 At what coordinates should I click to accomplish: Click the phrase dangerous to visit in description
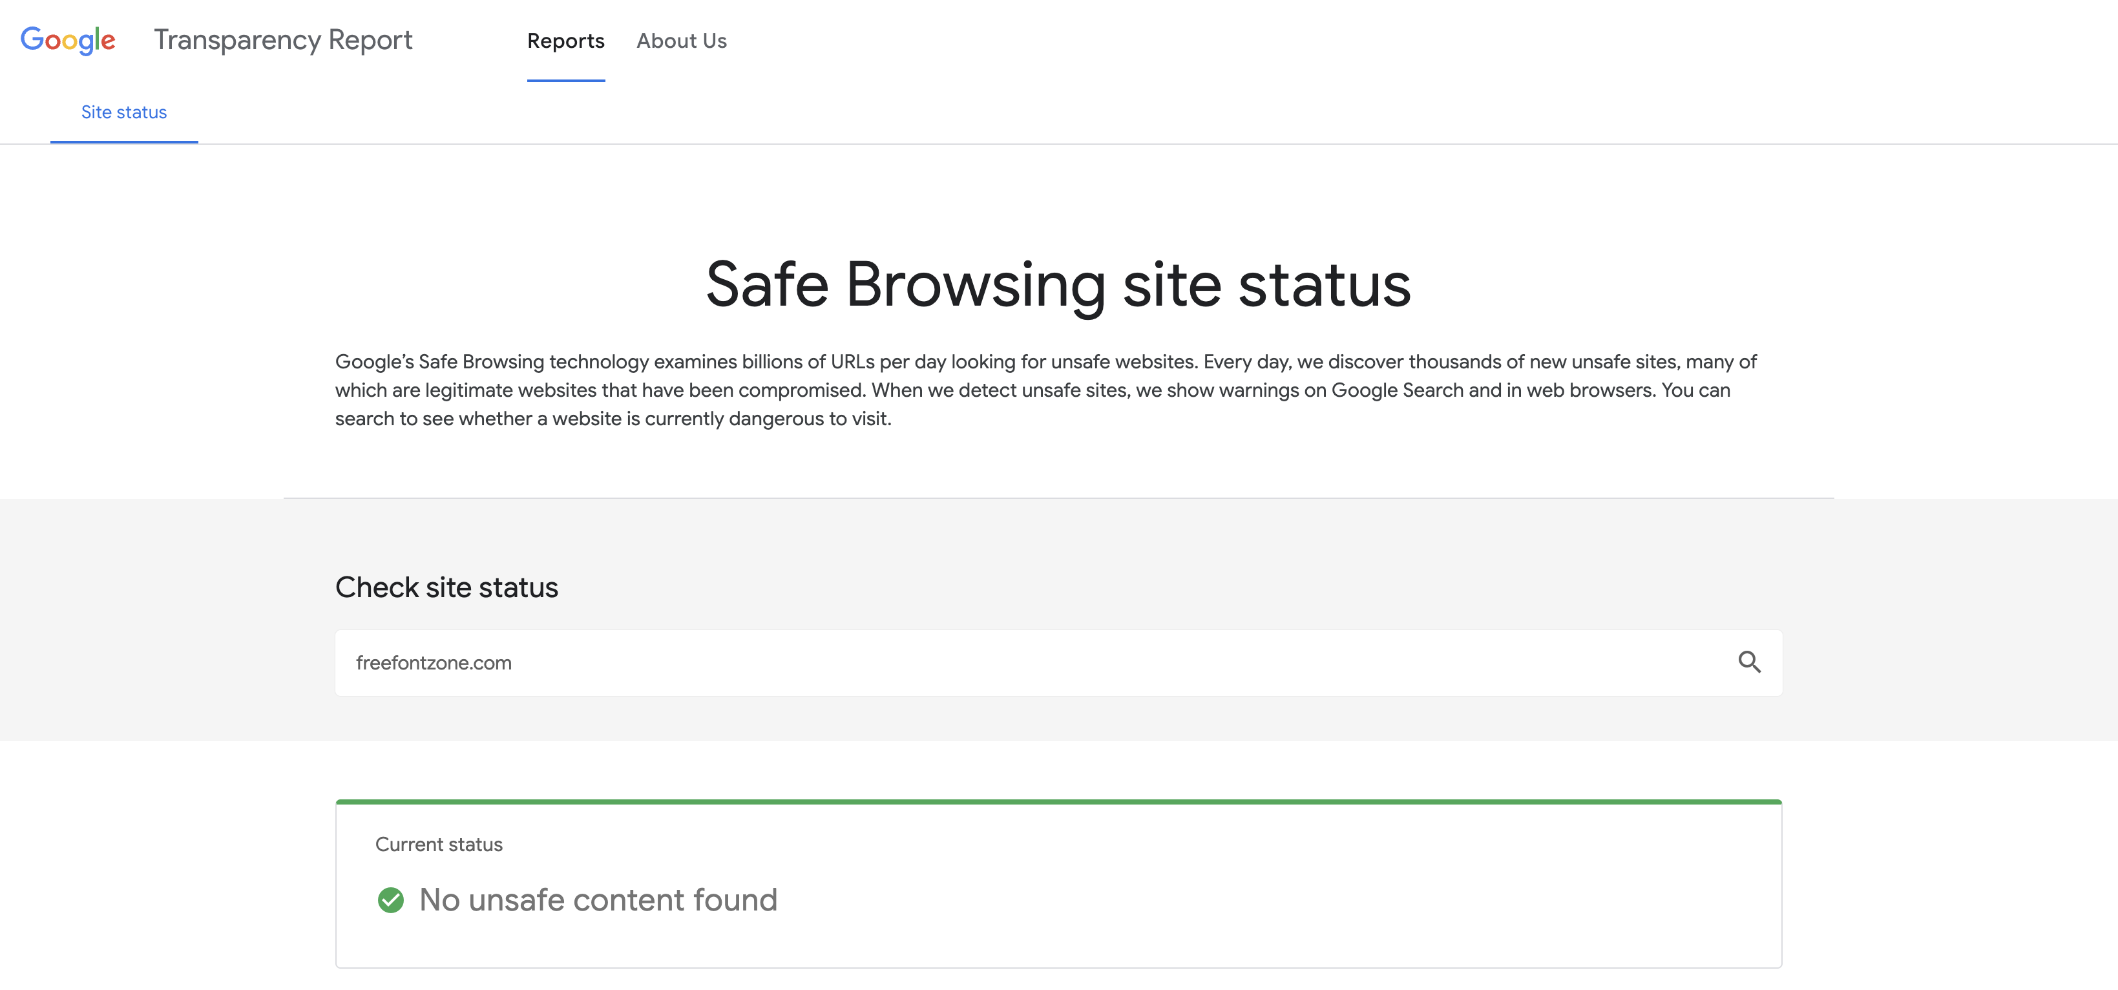tap(808, 419)
